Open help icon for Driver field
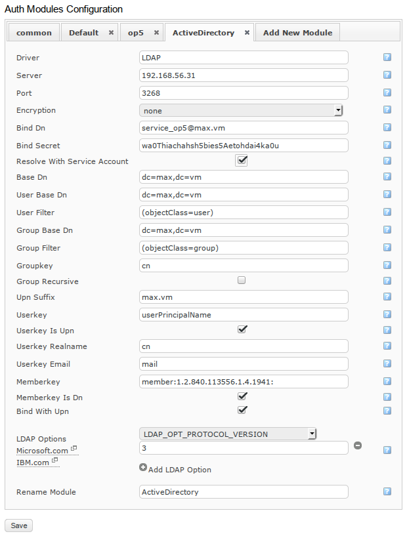Screen dimensions: 407x536 point(387,57)
